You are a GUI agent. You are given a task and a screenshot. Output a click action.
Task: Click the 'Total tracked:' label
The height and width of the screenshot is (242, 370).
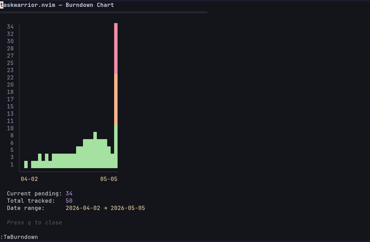tap(31, 201)
